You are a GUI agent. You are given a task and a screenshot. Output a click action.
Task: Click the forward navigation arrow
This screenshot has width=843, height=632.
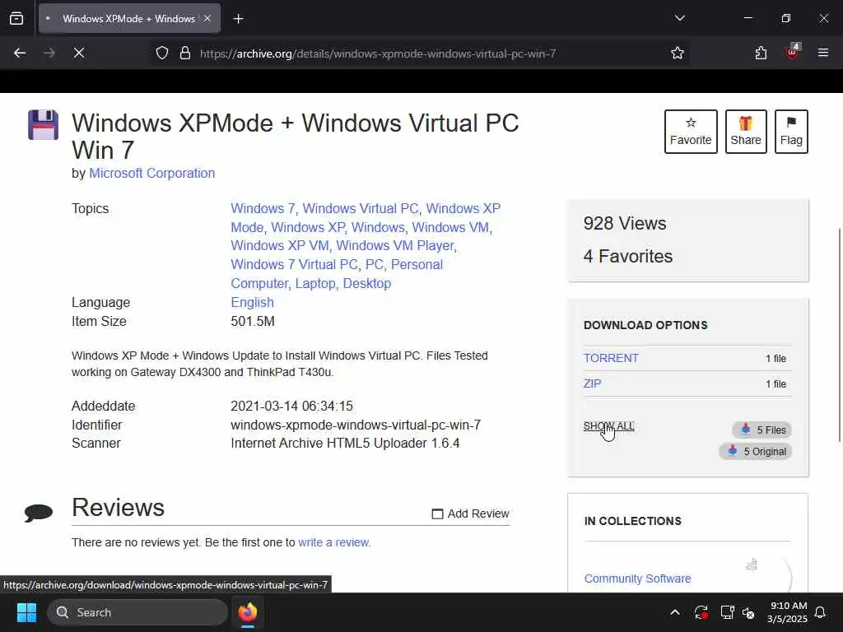click(x=49, y=53)
